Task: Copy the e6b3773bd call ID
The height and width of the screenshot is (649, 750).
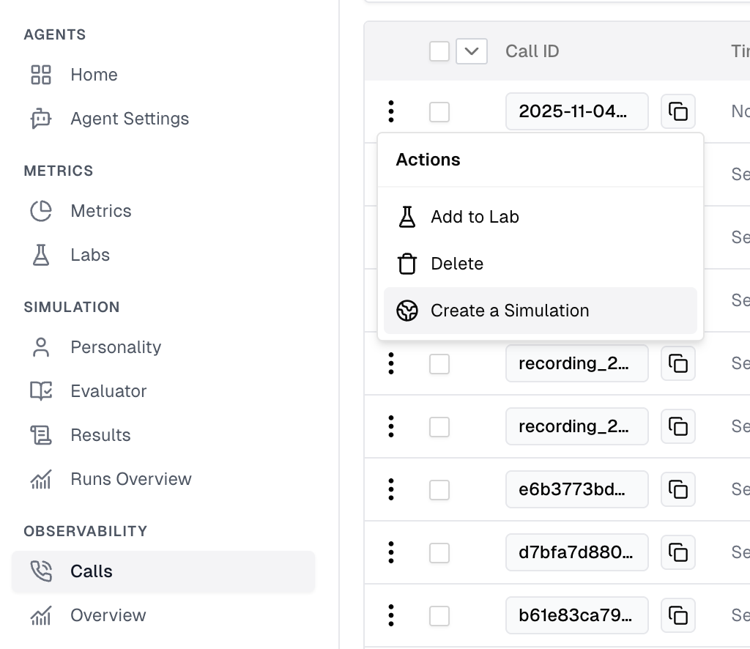Action: (678, 489)
